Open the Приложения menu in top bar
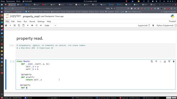The image size is (177, 99). click(11, 1)
